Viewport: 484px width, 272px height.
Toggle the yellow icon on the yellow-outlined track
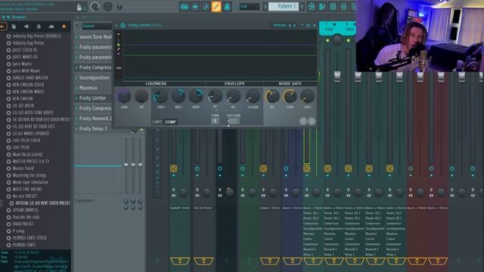306,168
